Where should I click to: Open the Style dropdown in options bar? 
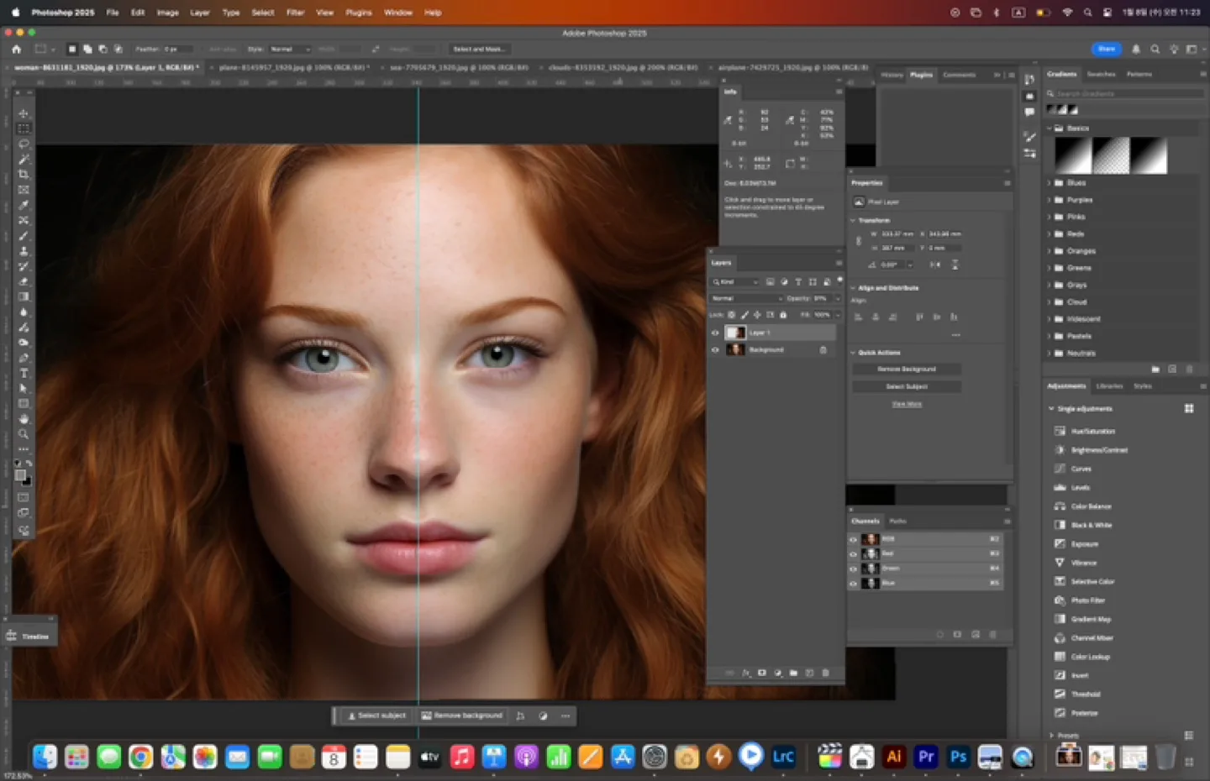point(289,49)
